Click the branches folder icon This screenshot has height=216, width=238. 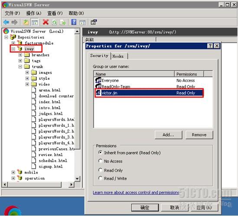tap(27, 55)
